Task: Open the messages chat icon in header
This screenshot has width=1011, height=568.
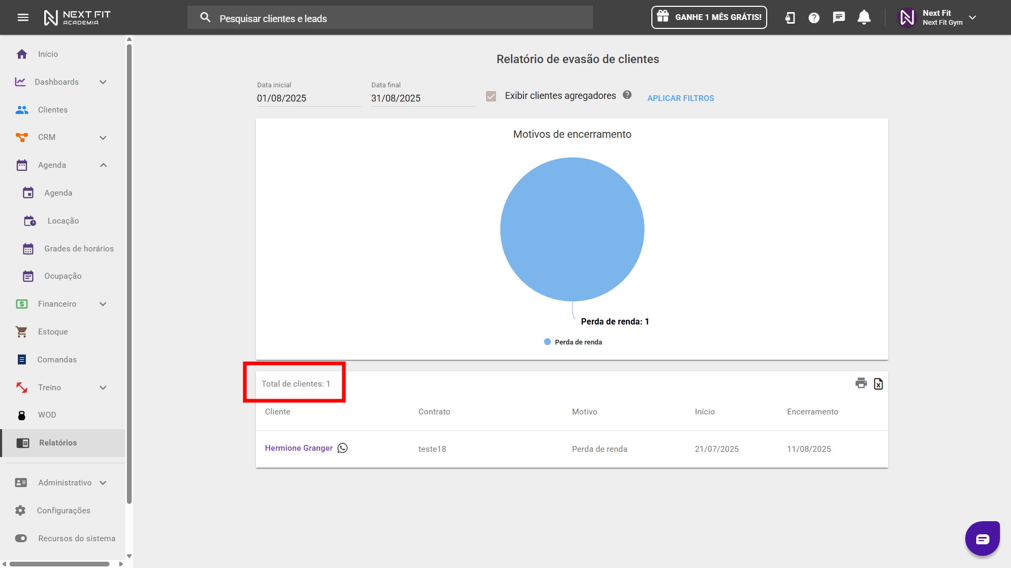Action: coord(839,17)
